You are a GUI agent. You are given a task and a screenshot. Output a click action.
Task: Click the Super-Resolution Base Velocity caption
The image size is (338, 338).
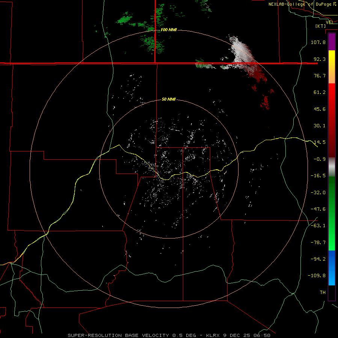tap(169, 335)
